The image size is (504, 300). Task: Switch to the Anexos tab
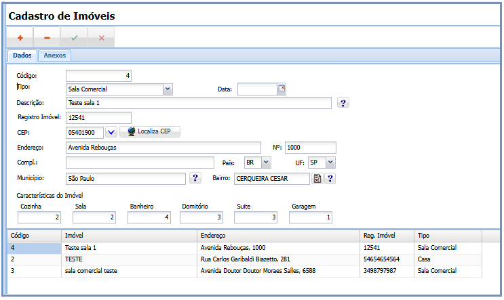coord(55,56)
